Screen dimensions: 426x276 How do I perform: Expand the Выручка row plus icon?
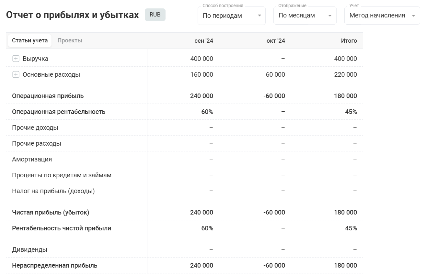click(x=16, y=59)
